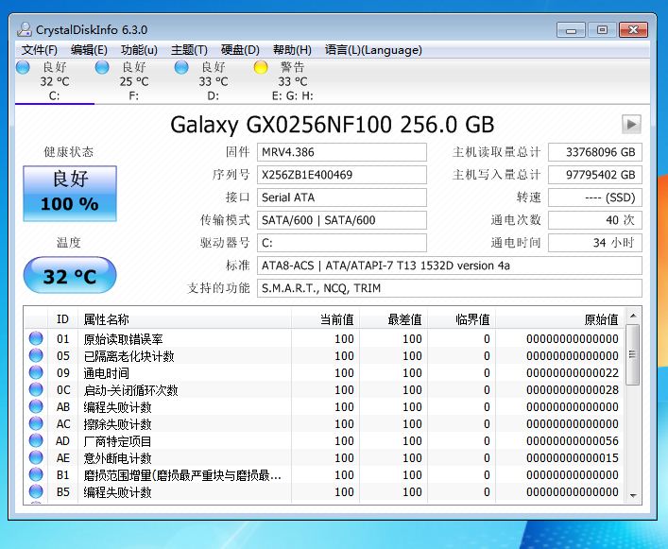Image resolution: width=668 pixels, height=549 pixels.
Task: Select the F: drive status orb
Action: [x=102, y=67]
